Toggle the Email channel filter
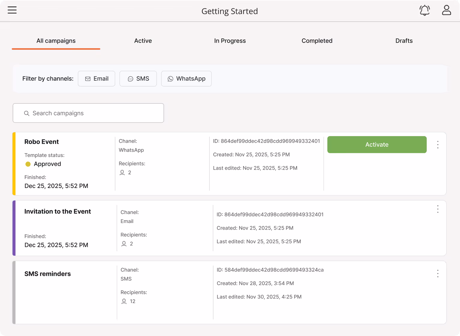Viewport: 460px width, 336px height. pos(96,79)
